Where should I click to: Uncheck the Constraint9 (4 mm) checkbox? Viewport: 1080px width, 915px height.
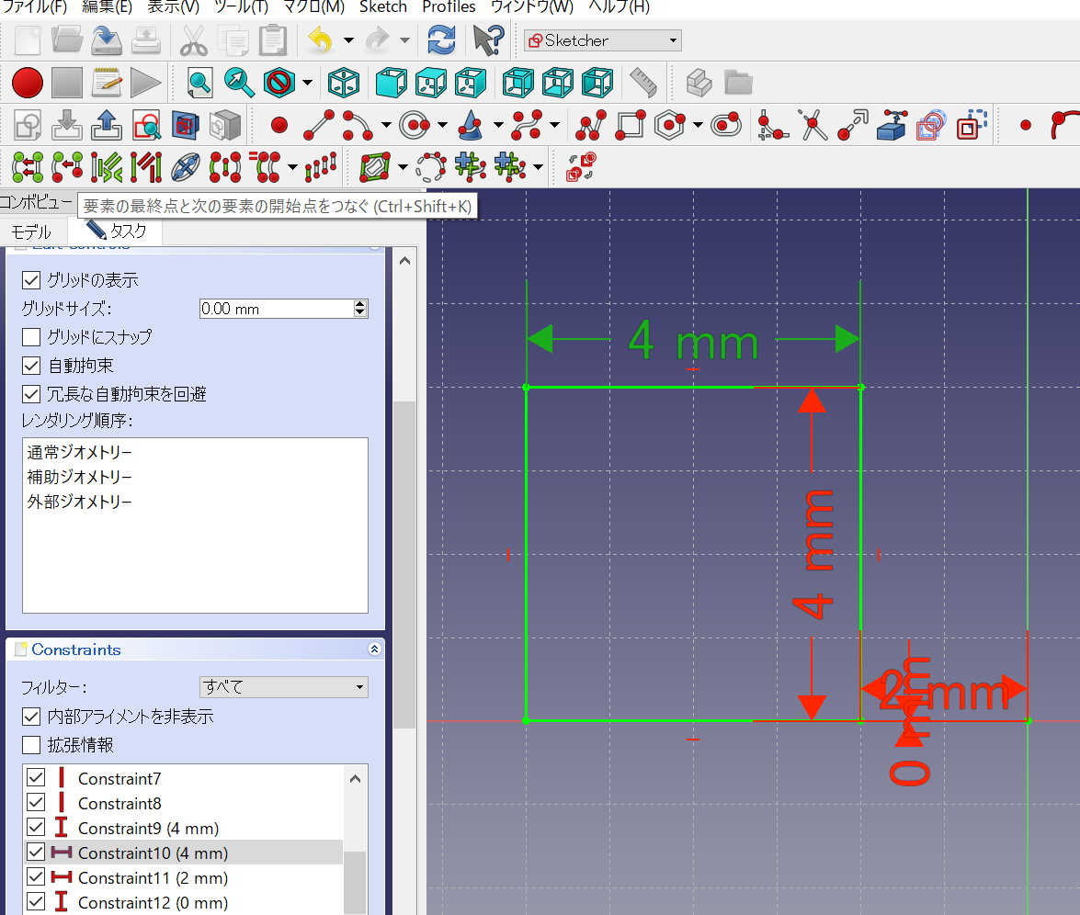pos(36,828)
